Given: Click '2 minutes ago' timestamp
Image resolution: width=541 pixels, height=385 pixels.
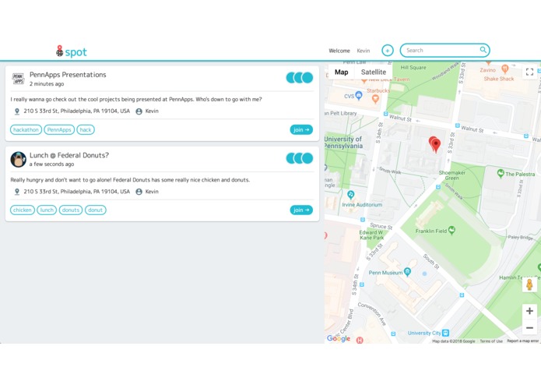Looking at the screenshot, I should 47,84.
